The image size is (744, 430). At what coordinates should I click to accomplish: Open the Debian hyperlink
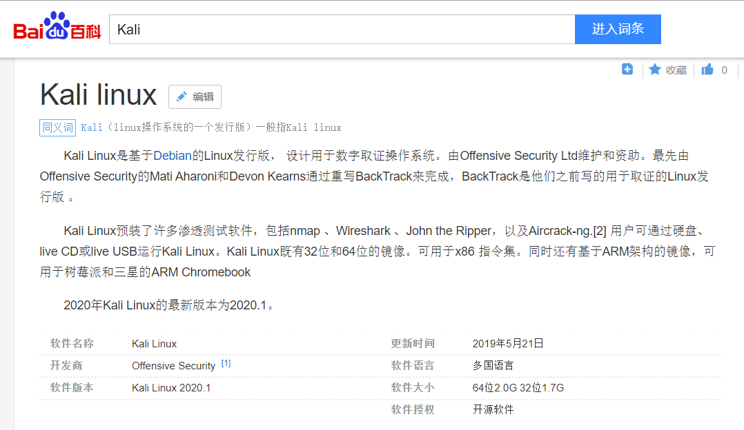click(172, 156)
